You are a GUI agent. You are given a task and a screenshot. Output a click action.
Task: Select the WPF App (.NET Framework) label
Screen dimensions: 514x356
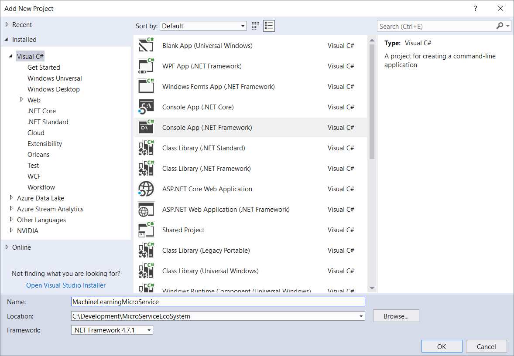coord(202,66)
